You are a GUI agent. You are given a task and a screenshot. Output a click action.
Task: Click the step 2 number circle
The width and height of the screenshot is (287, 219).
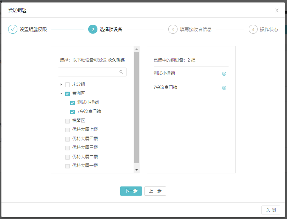pyautogui.click(x=93, y=29)
